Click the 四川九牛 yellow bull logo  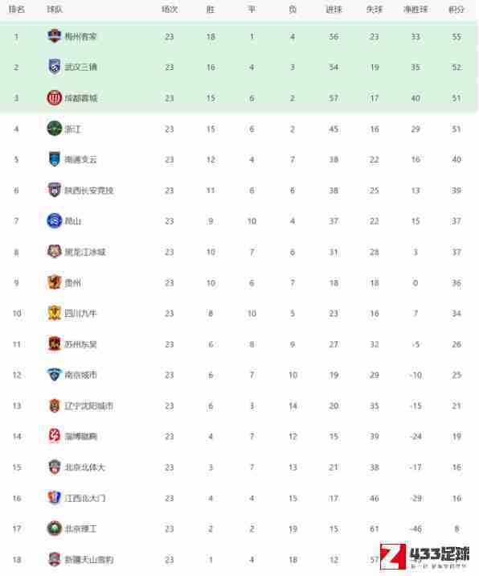coord(55,313)
